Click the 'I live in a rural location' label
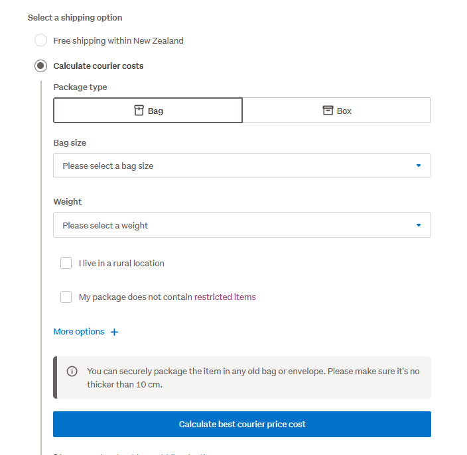The width and height of the screenshot is (467, 455). [121, 263]
